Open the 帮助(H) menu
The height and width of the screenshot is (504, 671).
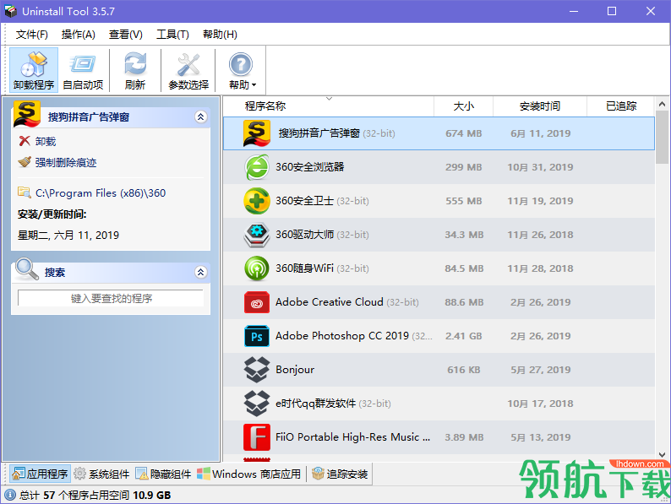220,35
